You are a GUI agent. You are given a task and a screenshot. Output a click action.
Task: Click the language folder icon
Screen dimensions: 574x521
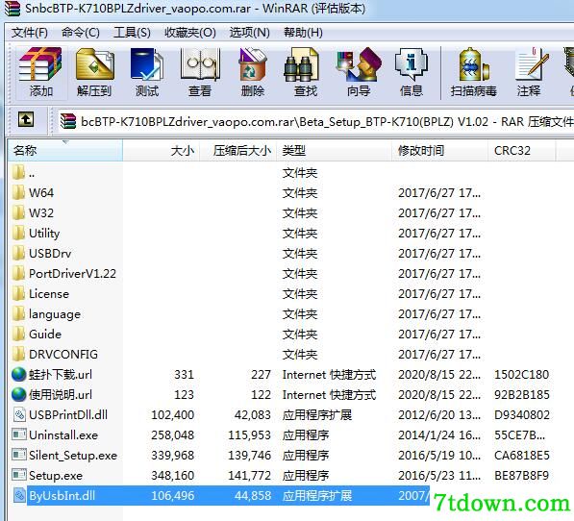(18, 314)
